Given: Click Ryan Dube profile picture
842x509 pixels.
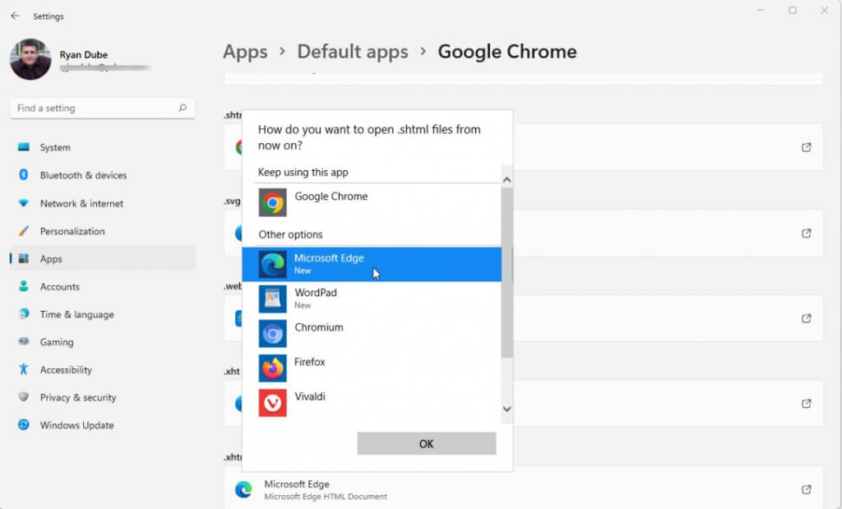Looking at the screenshot, I should click(30, 60).
